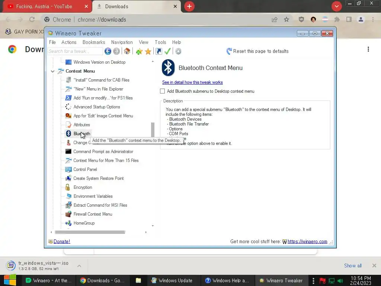The width and height of the screenshot is (381, 286).
Task: Click the volume speaker tray icon
Action: pos(340,281)
